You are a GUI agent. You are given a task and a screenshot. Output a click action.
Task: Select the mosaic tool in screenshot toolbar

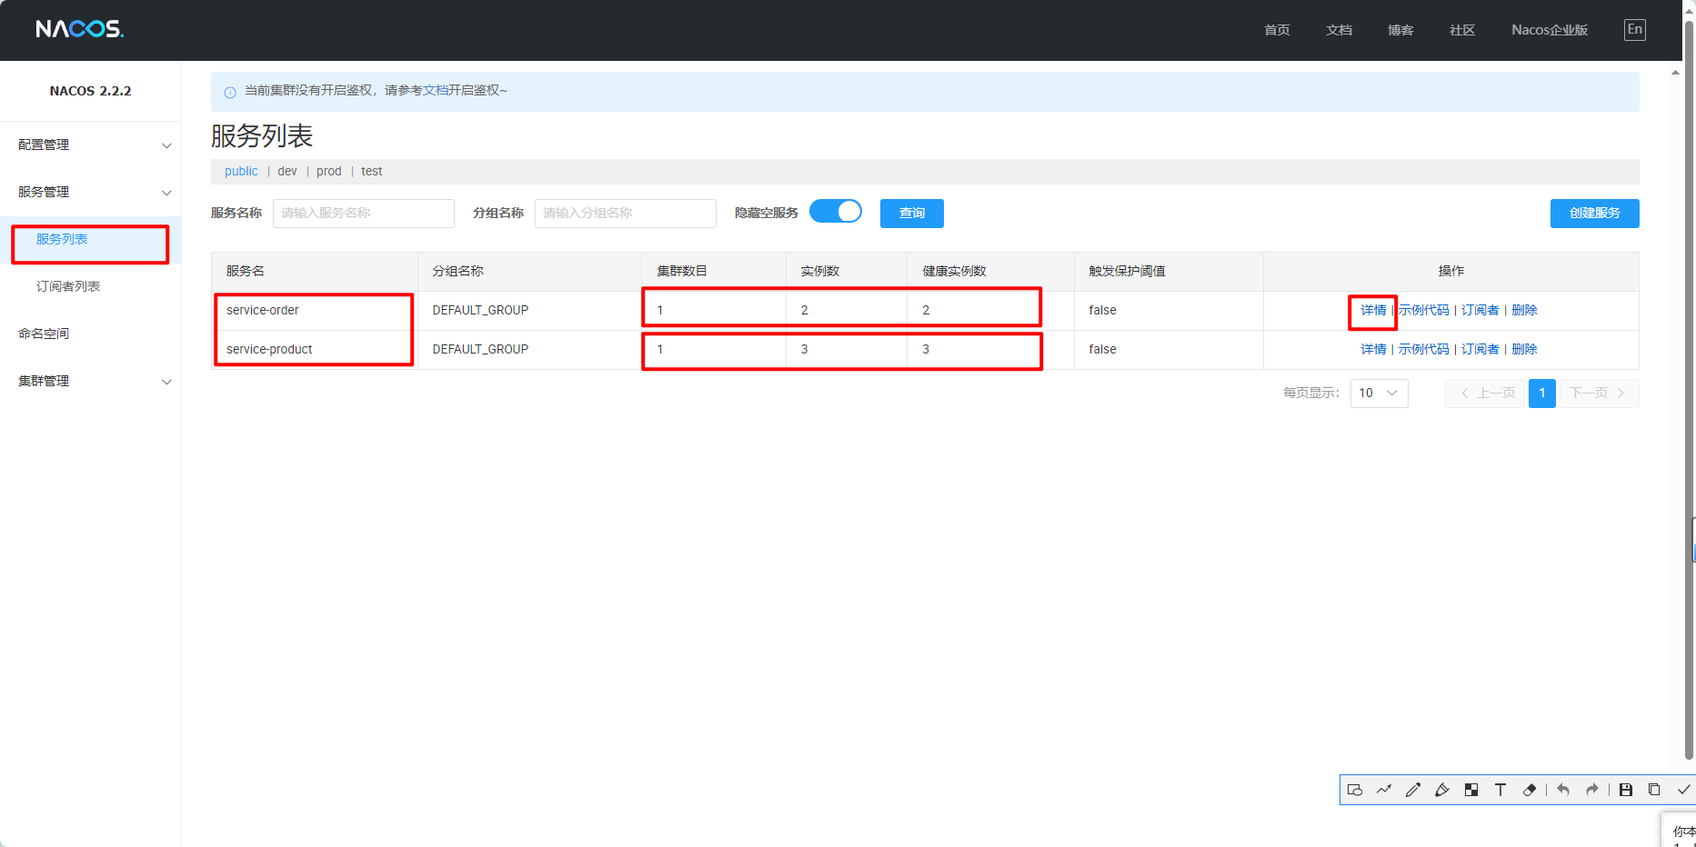coord(1471,790)
